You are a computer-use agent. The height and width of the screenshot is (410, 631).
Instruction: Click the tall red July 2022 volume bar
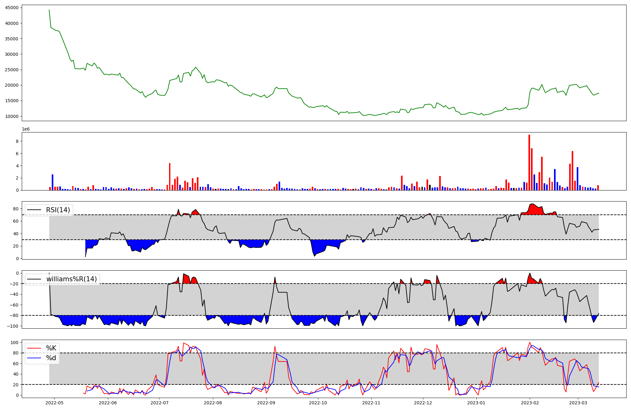point(170,177)
